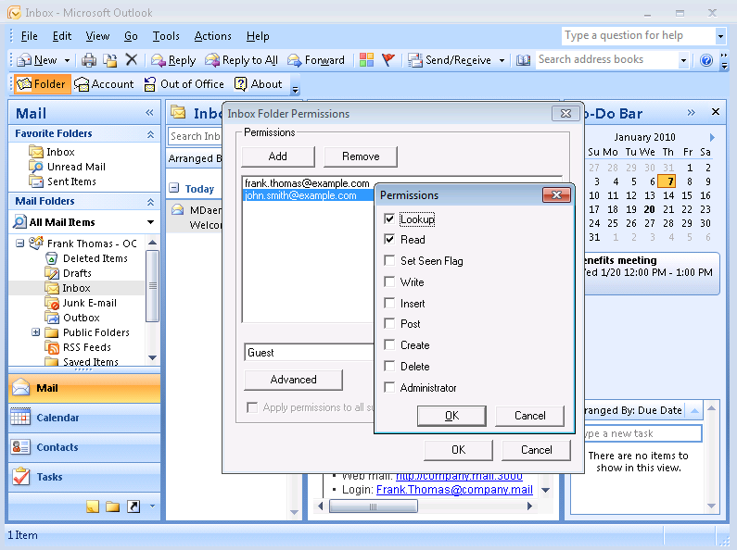Click the Reply to All toolbar button
Image resolution: width=737 pixels, height=550 pixels.
point(242,60)
